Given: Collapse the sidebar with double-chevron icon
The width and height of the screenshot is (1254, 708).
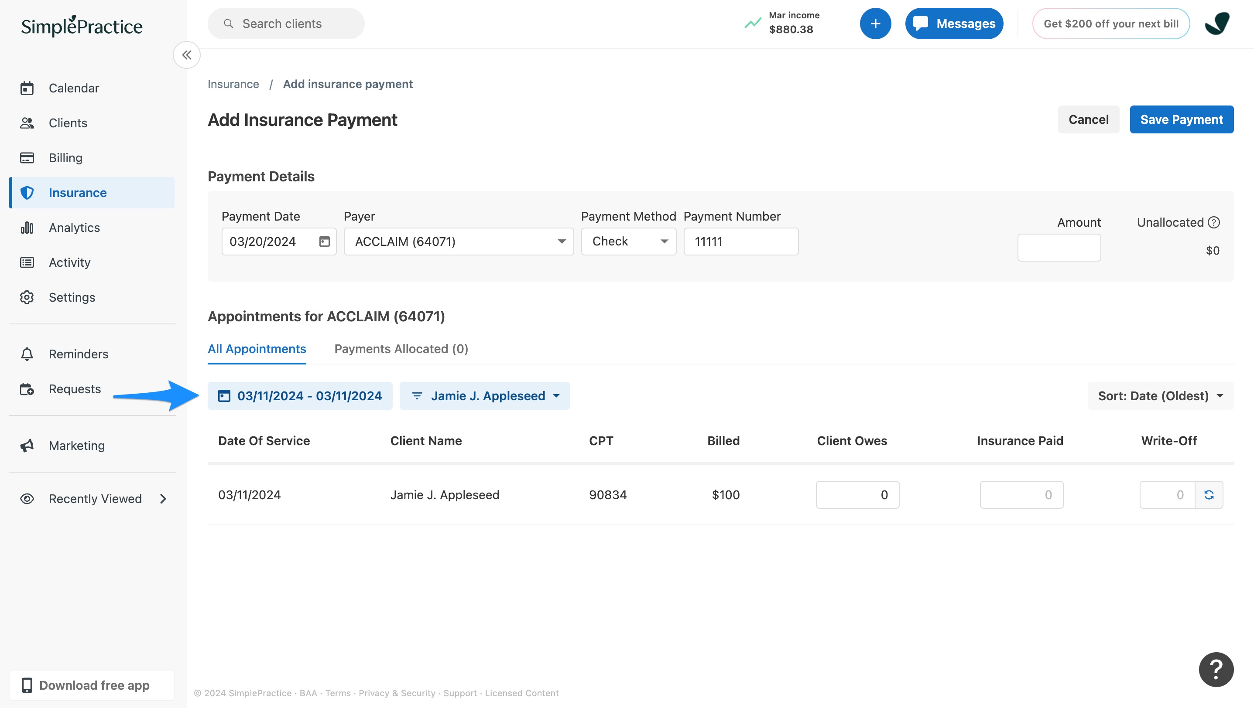Looking at the screenshot, I should (187, 55).
